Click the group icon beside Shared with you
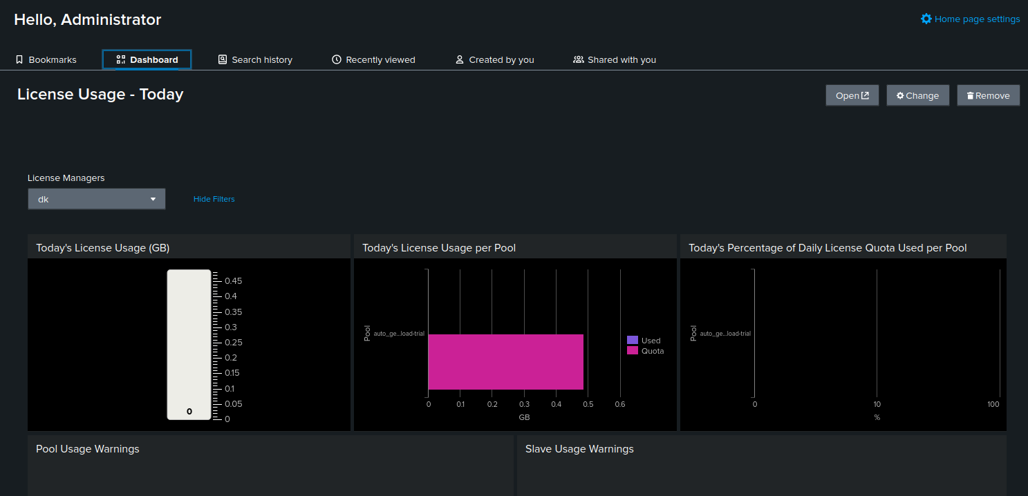This screenshot has height=496, width=1028. 578,59
